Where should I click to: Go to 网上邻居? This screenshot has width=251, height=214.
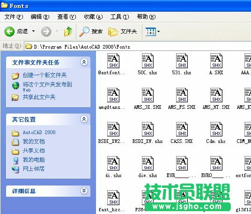click(33, 169)
